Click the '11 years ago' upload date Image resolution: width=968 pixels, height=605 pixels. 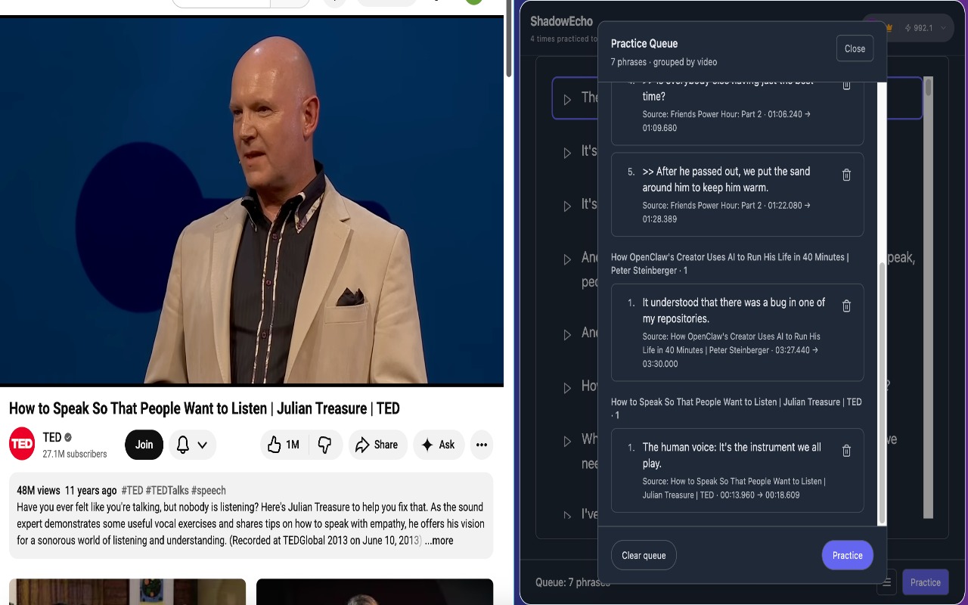pos(91,490)
